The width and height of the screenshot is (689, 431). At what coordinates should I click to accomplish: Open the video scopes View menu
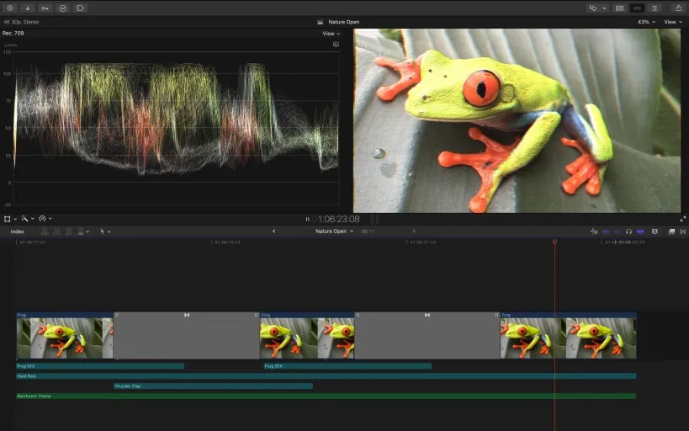coord(331,34)
